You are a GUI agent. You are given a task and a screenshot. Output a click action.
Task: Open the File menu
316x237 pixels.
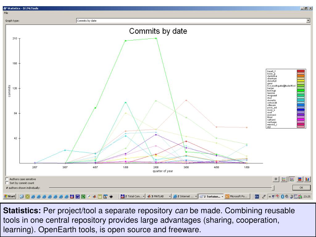(x=6, y=13)
